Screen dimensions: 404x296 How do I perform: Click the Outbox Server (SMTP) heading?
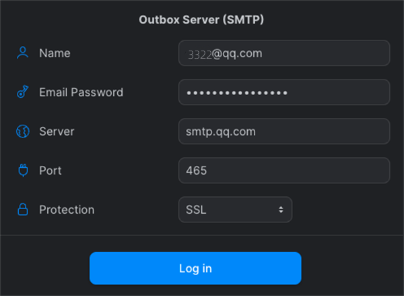pos(201,19)
